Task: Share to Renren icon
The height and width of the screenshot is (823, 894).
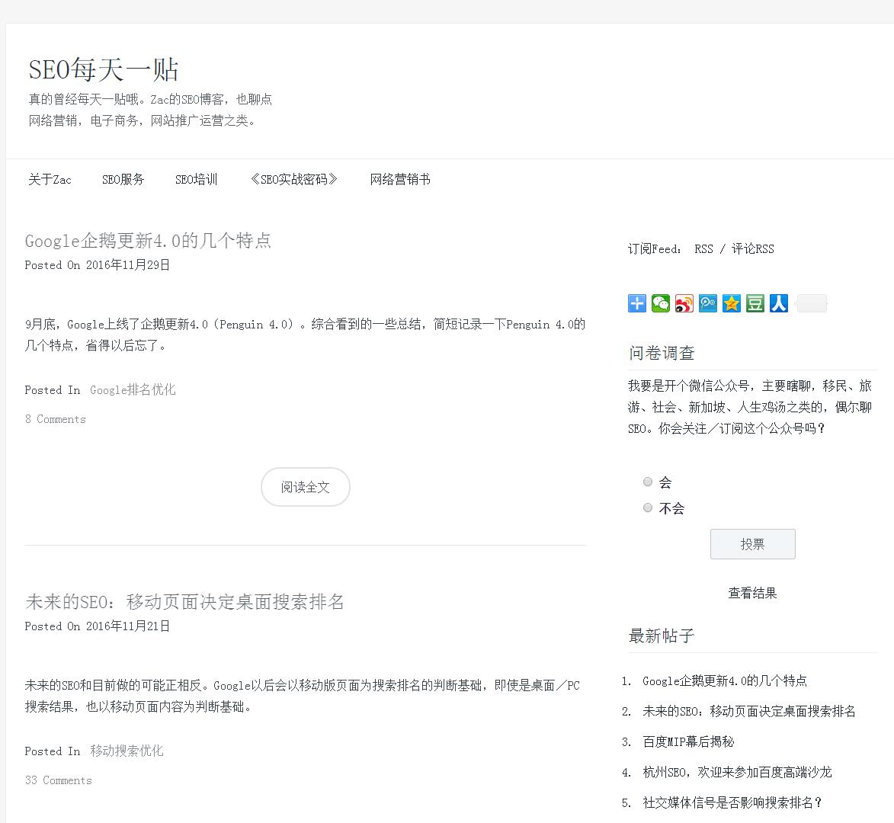Action: pos(779,303)
